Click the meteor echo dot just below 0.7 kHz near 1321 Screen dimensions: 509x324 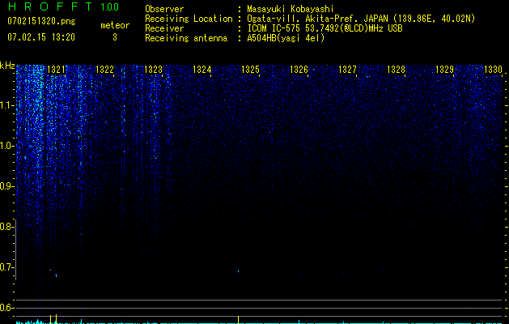[x=56, y=275]
